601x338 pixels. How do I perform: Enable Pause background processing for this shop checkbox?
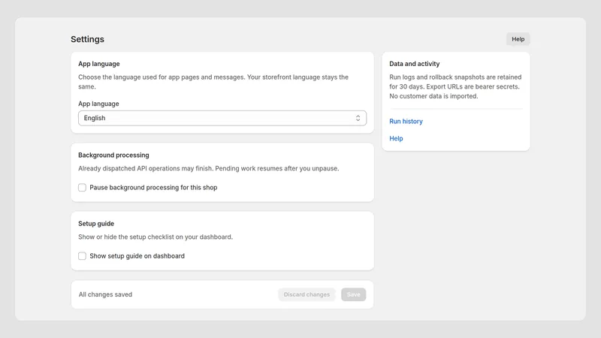click(x=82, y=187)
